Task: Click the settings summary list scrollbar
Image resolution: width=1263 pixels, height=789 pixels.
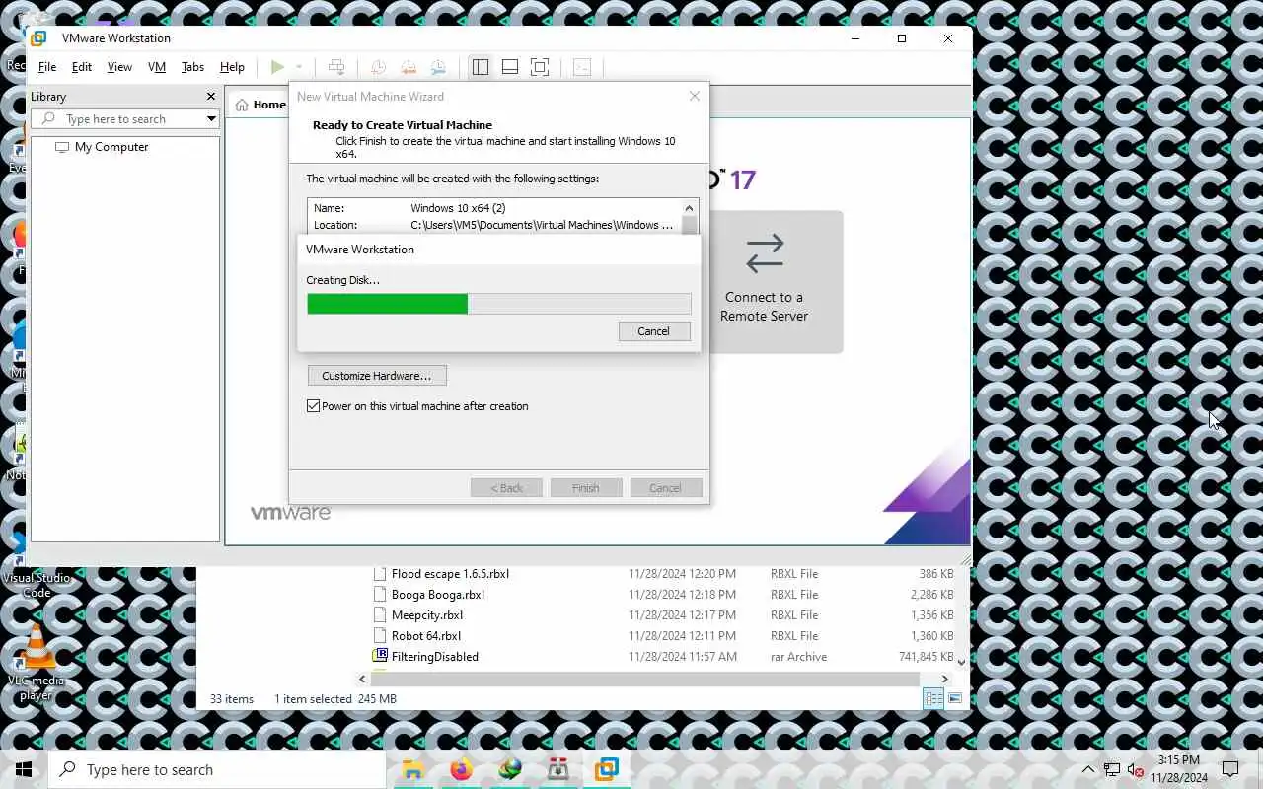Action: click(x=691, y=217)
